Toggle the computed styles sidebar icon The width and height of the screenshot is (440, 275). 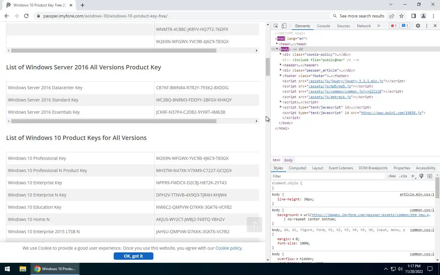430,176
